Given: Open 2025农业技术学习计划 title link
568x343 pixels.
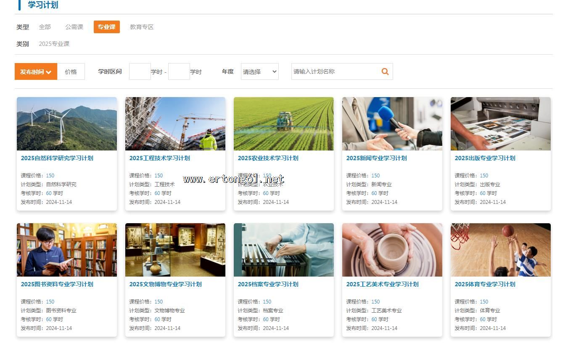Looking at the screenshot, I should [268, 158].
